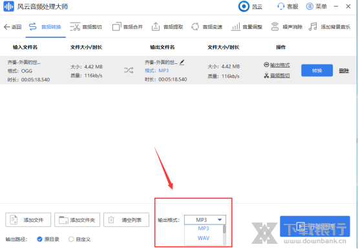Click the blue 转换 button
The height and width of the screenshot is (249, 358).
pyautogui.click(x=317, y=70)
